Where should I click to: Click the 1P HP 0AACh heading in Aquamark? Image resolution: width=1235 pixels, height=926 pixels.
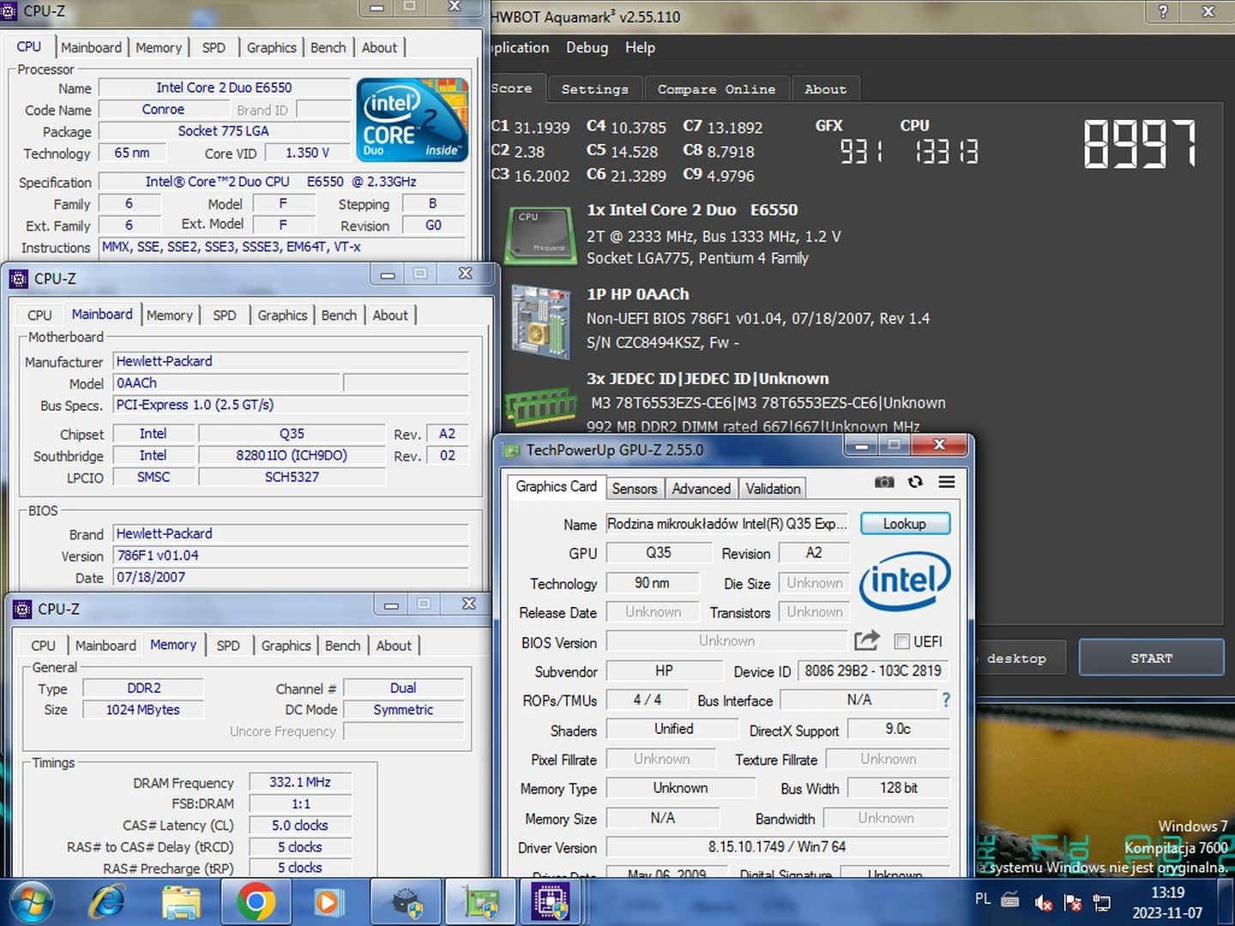tap(638, 294)
